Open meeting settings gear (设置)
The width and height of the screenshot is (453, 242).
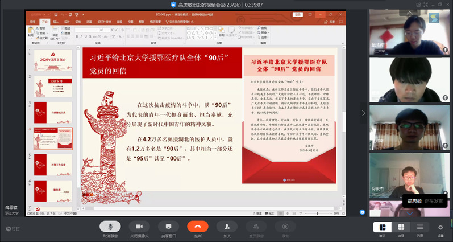440,227
